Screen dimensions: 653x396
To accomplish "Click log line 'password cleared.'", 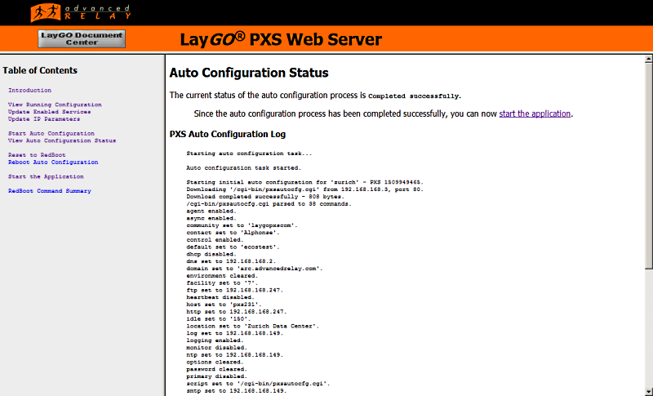I will pos(216,369).
